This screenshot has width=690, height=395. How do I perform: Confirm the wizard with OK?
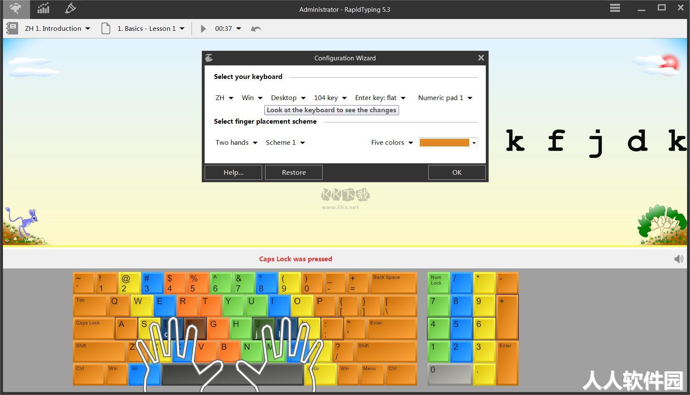pos(457,172)
